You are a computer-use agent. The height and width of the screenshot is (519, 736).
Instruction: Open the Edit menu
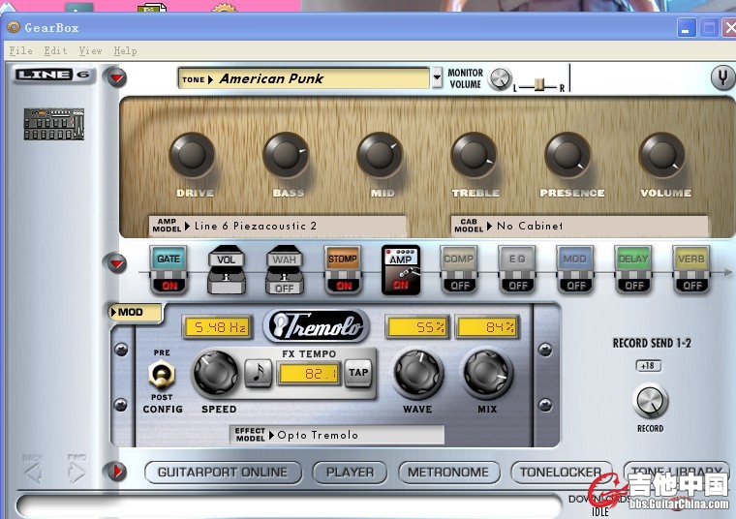[55, 50]
